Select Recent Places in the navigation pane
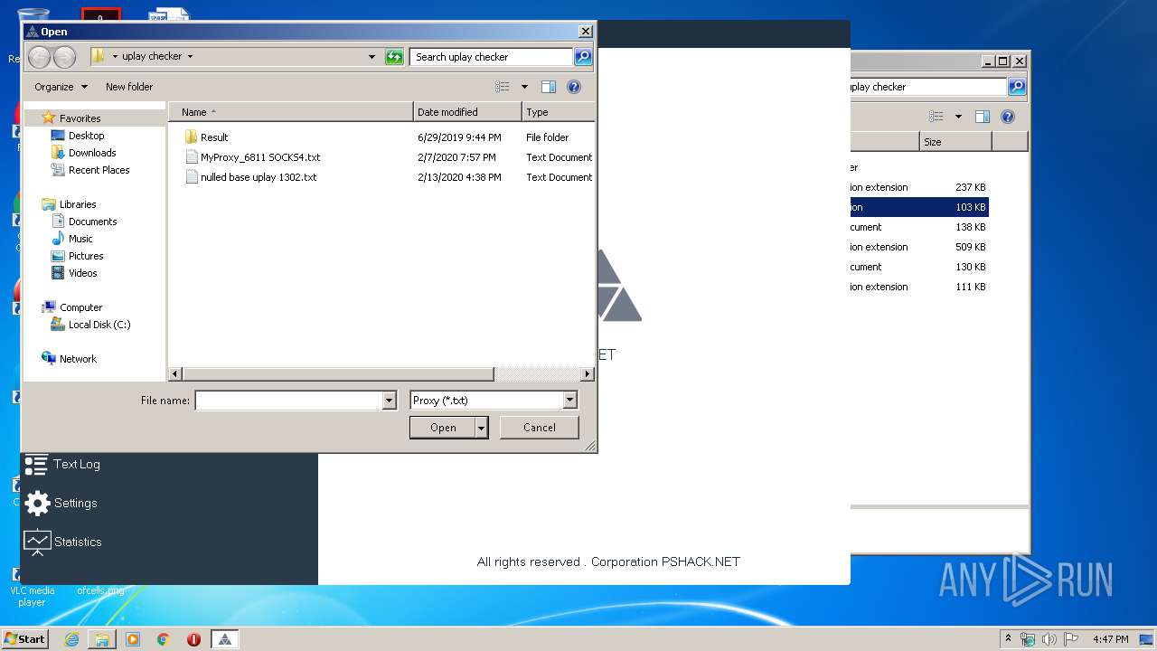The width and height of the screenshot is (1157, 651). (x=99, y=170)
